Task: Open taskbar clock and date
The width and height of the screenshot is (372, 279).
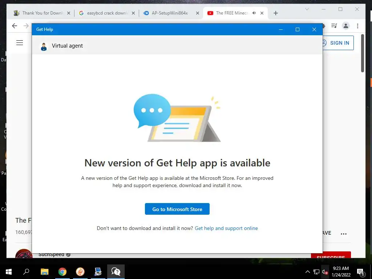Action: (x=341, y=272)
